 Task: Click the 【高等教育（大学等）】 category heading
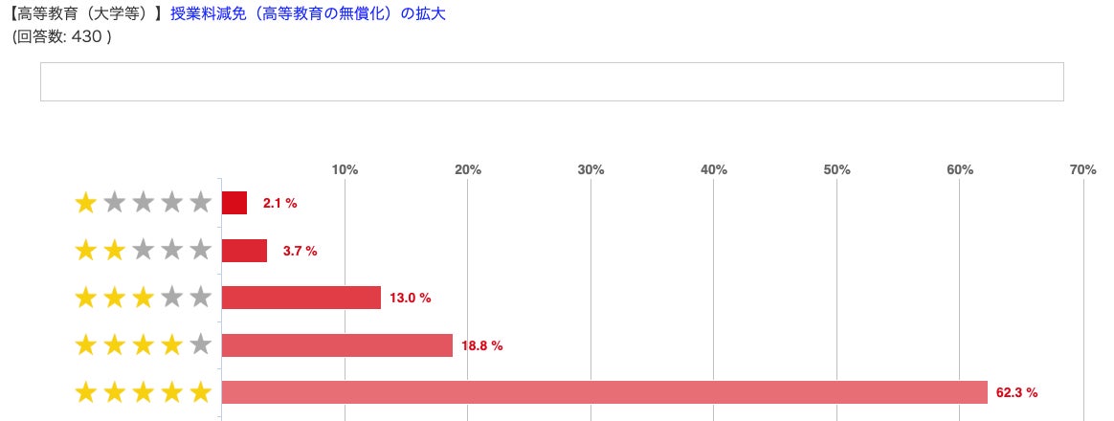tap(84, 14)
